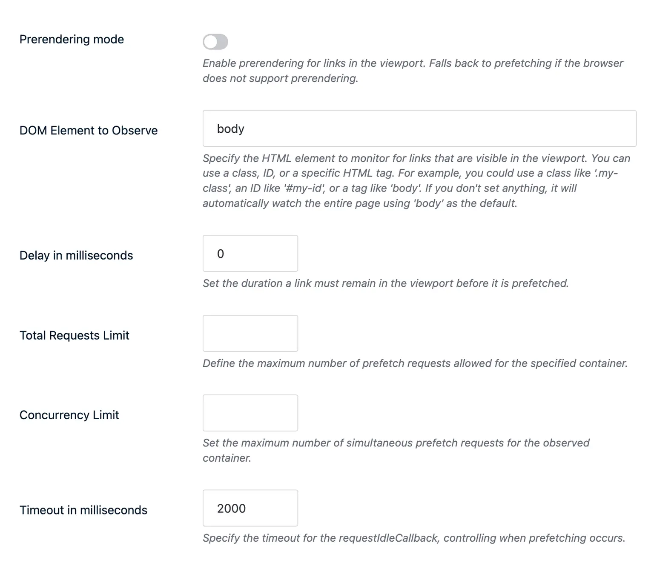Click the 'Timeout in milliseconds' label

click(83, 510)
